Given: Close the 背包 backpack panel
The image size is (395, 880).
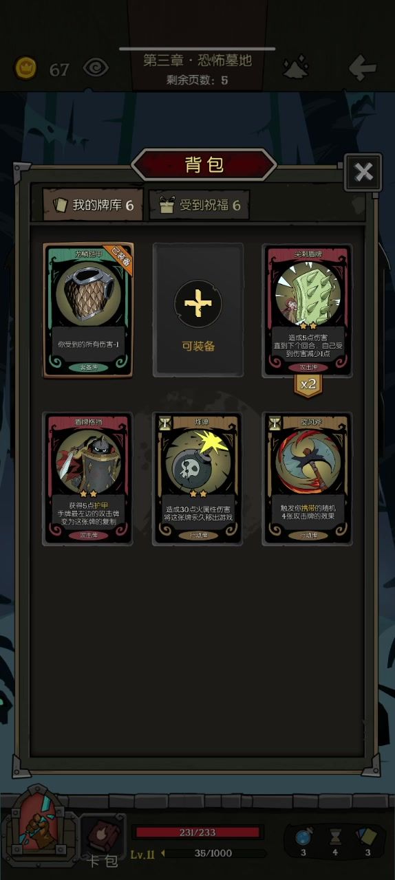Looking at the screenshot, I should click(x=363, y=172).
